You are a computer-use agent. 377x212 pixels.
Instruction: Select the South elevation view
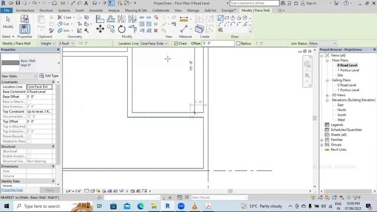tap(342, 115)
